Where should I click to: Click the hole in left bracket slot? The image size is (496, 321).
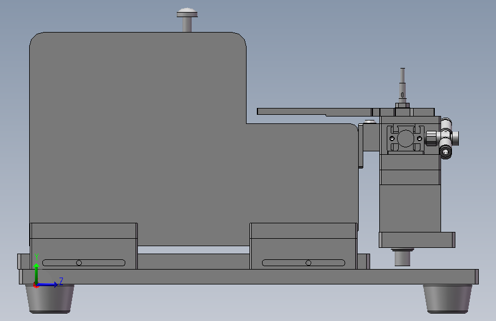(79, 263)
